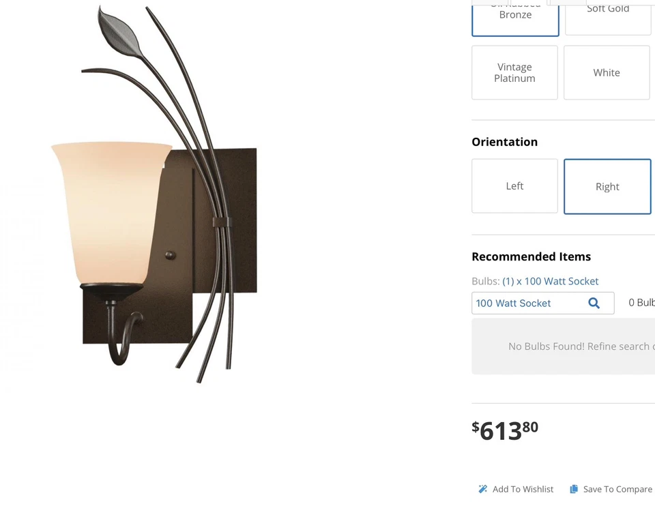655x506 pixels.
Task: Click the 0 Bulbs count text
Action: [x=641, y=303]
